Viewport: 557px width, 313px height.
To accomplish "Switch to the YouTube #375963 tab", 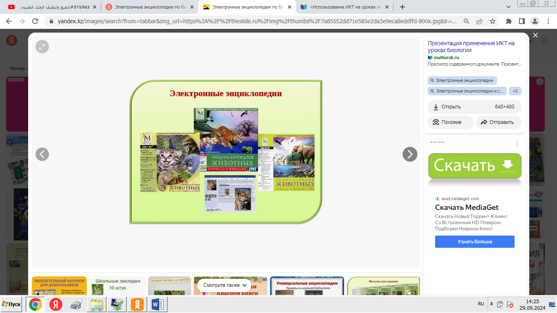I will [x=53, y=7].
